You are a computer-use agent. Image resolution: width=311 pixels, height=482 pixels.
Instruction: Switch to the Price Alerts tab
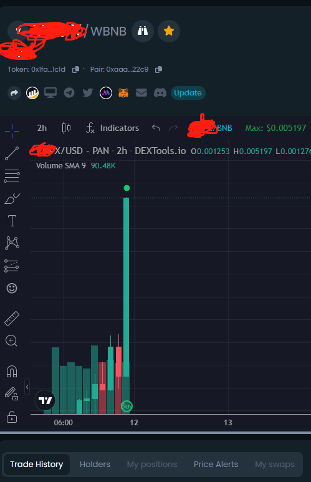click(216, 464)
